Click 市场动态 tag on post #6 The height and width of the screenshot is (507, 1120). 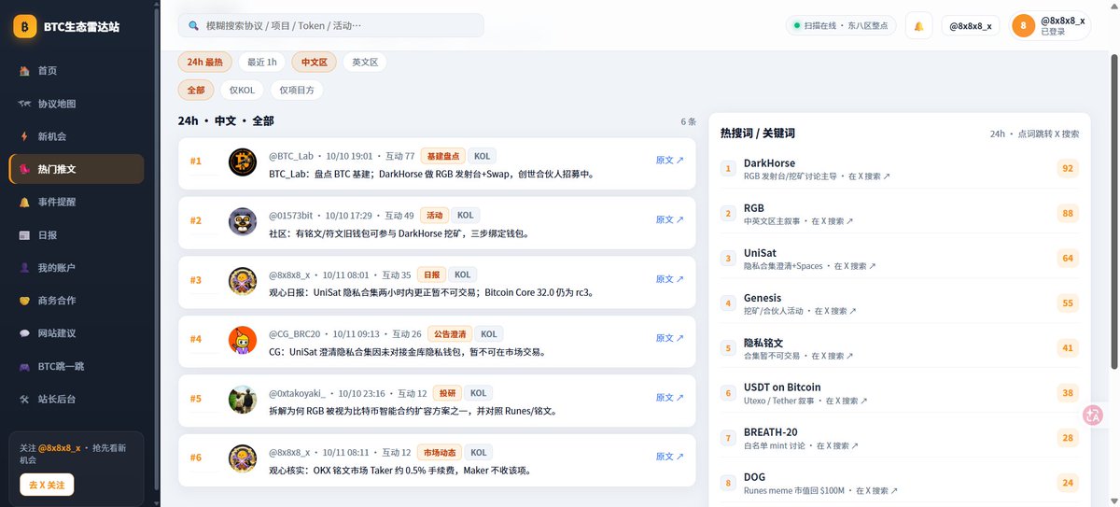441,453
